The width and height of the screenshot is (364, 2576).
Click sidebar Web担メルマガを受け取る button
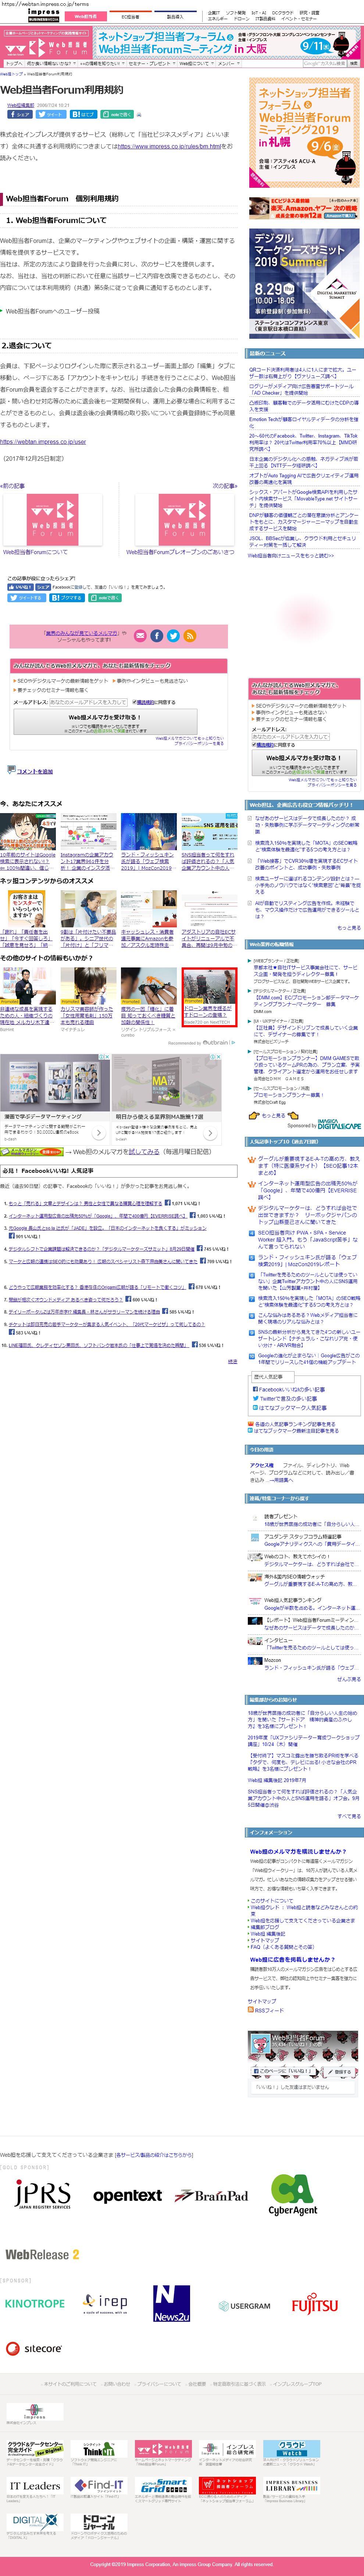click(x=304, y=763)
